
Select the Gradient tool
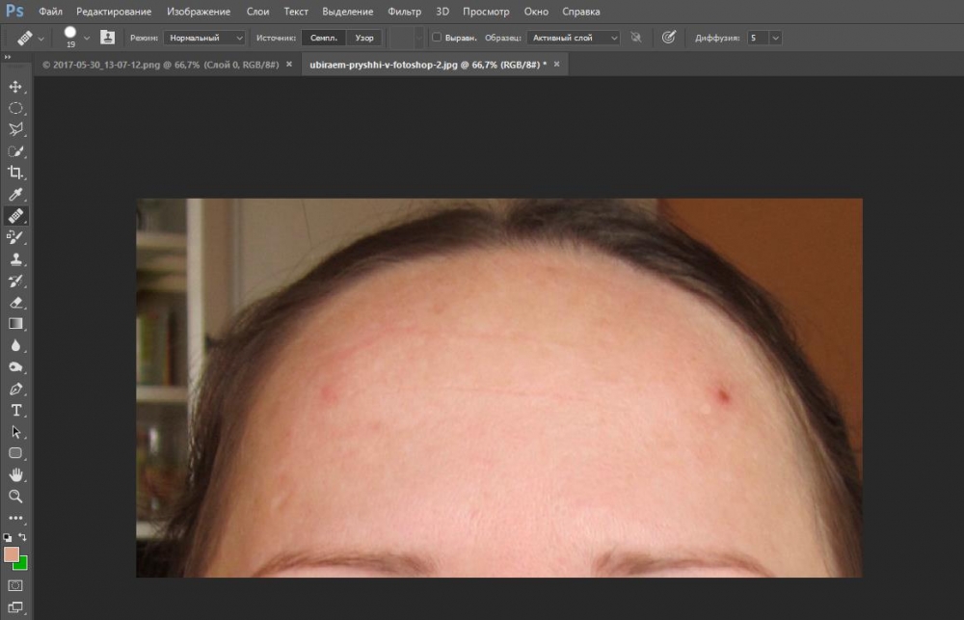15,324
